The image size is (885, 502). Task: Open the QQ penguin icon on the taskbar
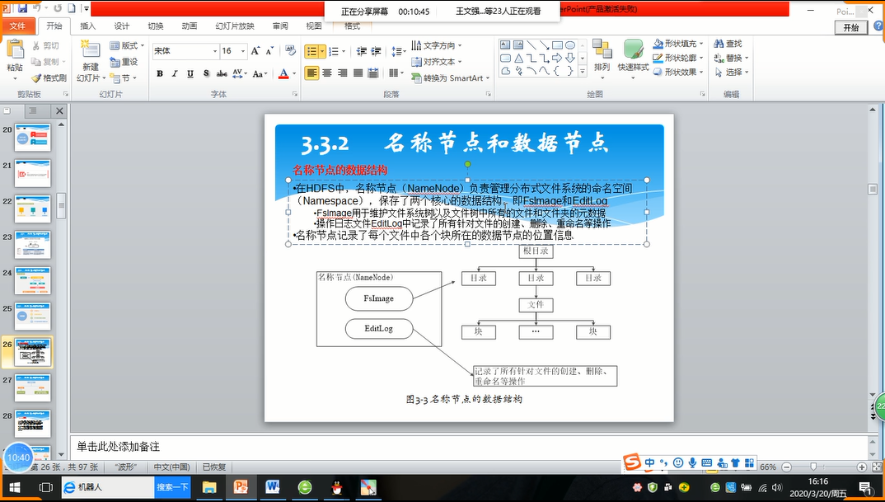point(335,487)
